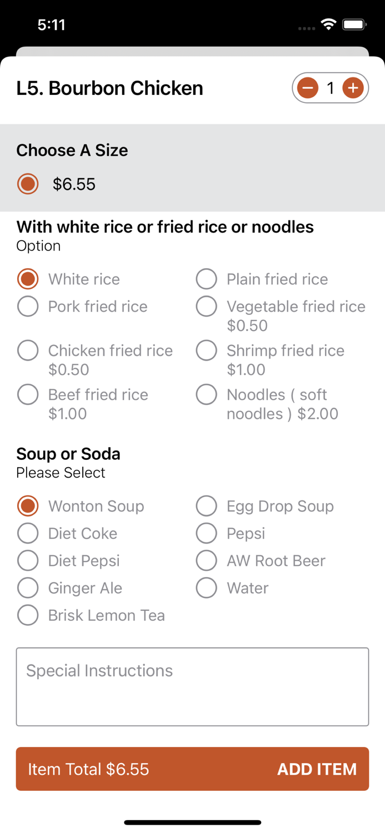385x833 pixels.
Task: Select Vegetable fried rice $0.50
Action: (x=206, y=307)
